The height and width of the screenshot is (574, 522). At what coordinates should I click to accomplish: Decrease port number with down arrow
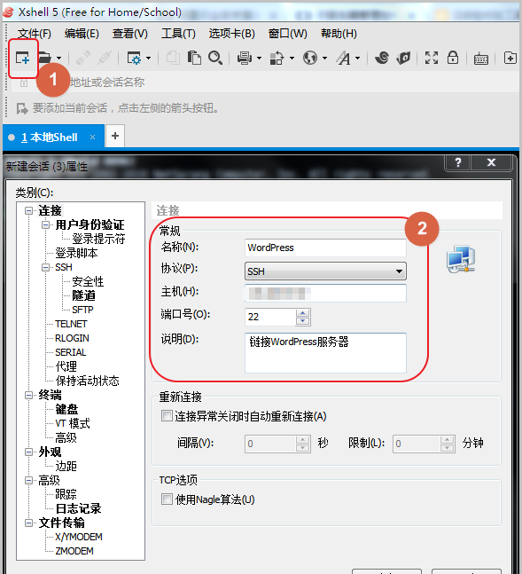pos(302,321)
